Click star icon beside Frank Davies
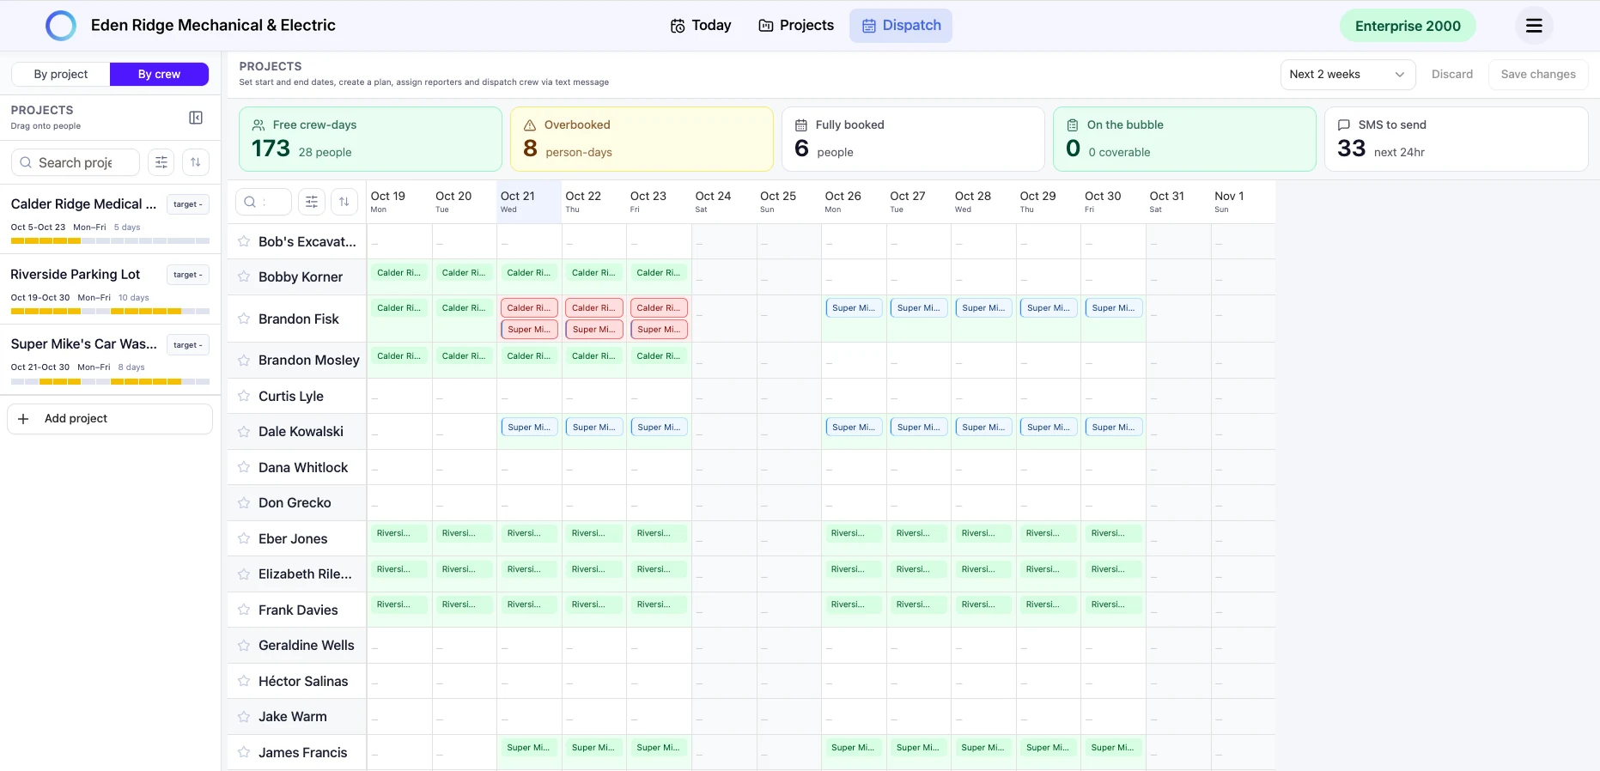The height and width of the screenshot is (771, 1600). point(244,610)
